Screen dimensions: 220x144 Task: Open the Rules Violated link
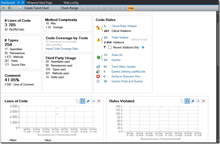120,38
